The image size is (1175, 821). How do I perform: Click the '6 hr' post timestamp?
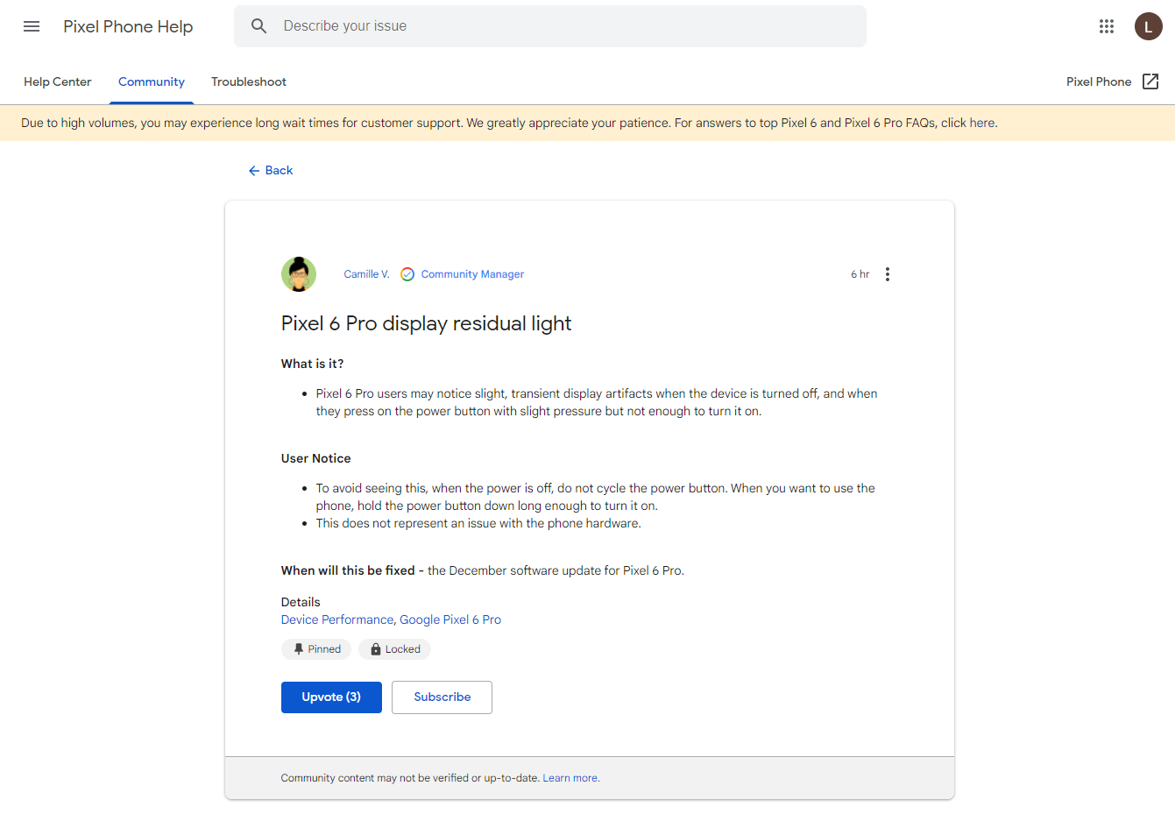pyautogui.click(x=860, y=274)
